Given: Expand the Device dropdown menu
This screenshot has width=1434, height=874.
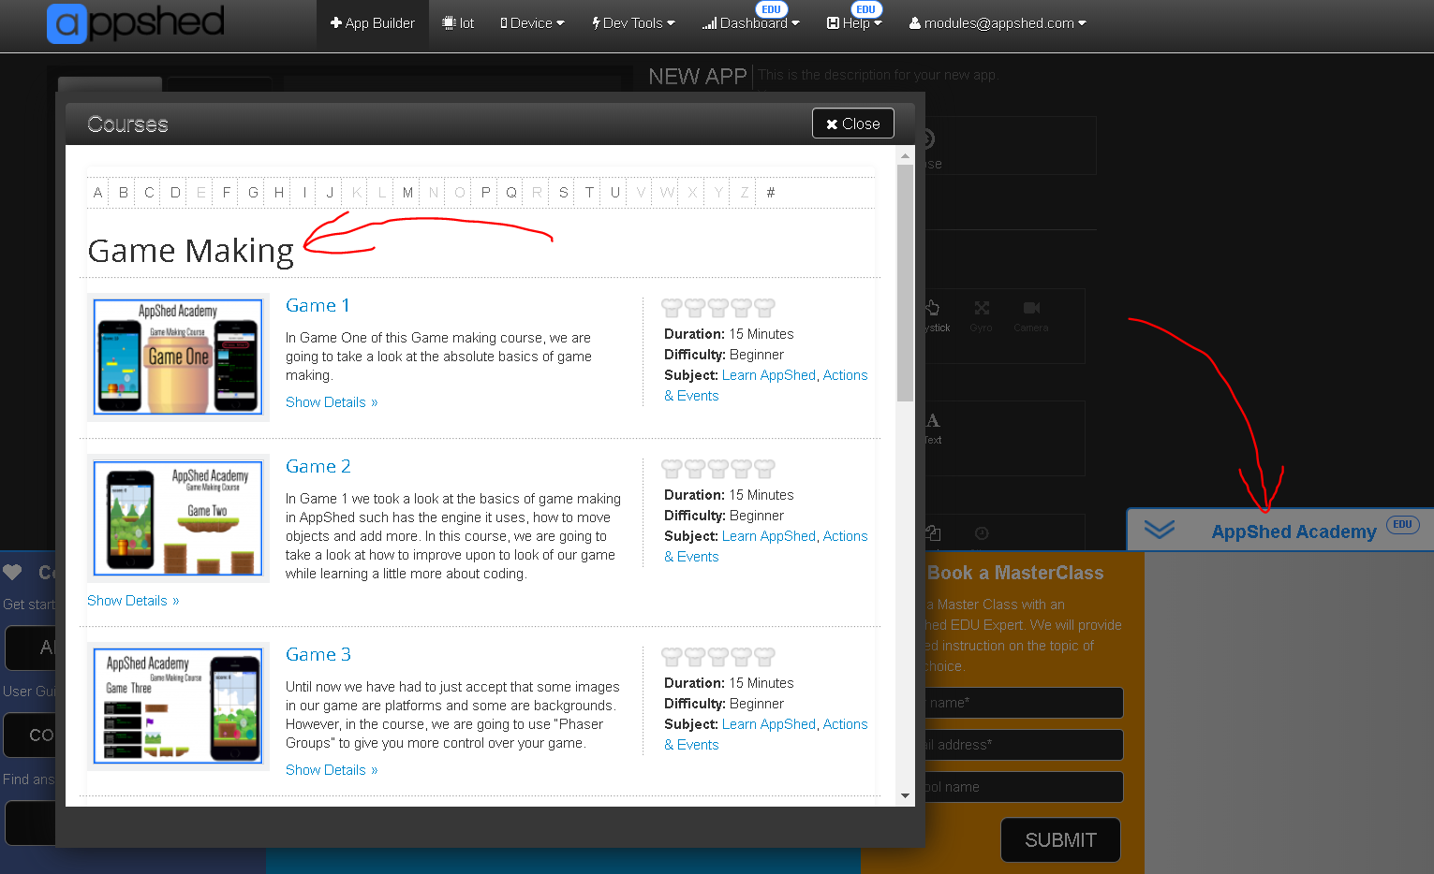Looking at the screenshot, I should click(532, 23).
